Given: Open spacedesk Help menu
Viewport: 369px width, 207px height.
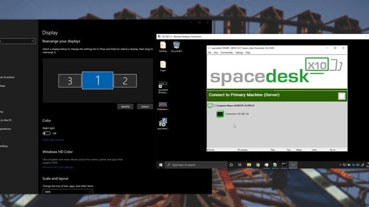Looking at the screenshot, I should [248, 52].
